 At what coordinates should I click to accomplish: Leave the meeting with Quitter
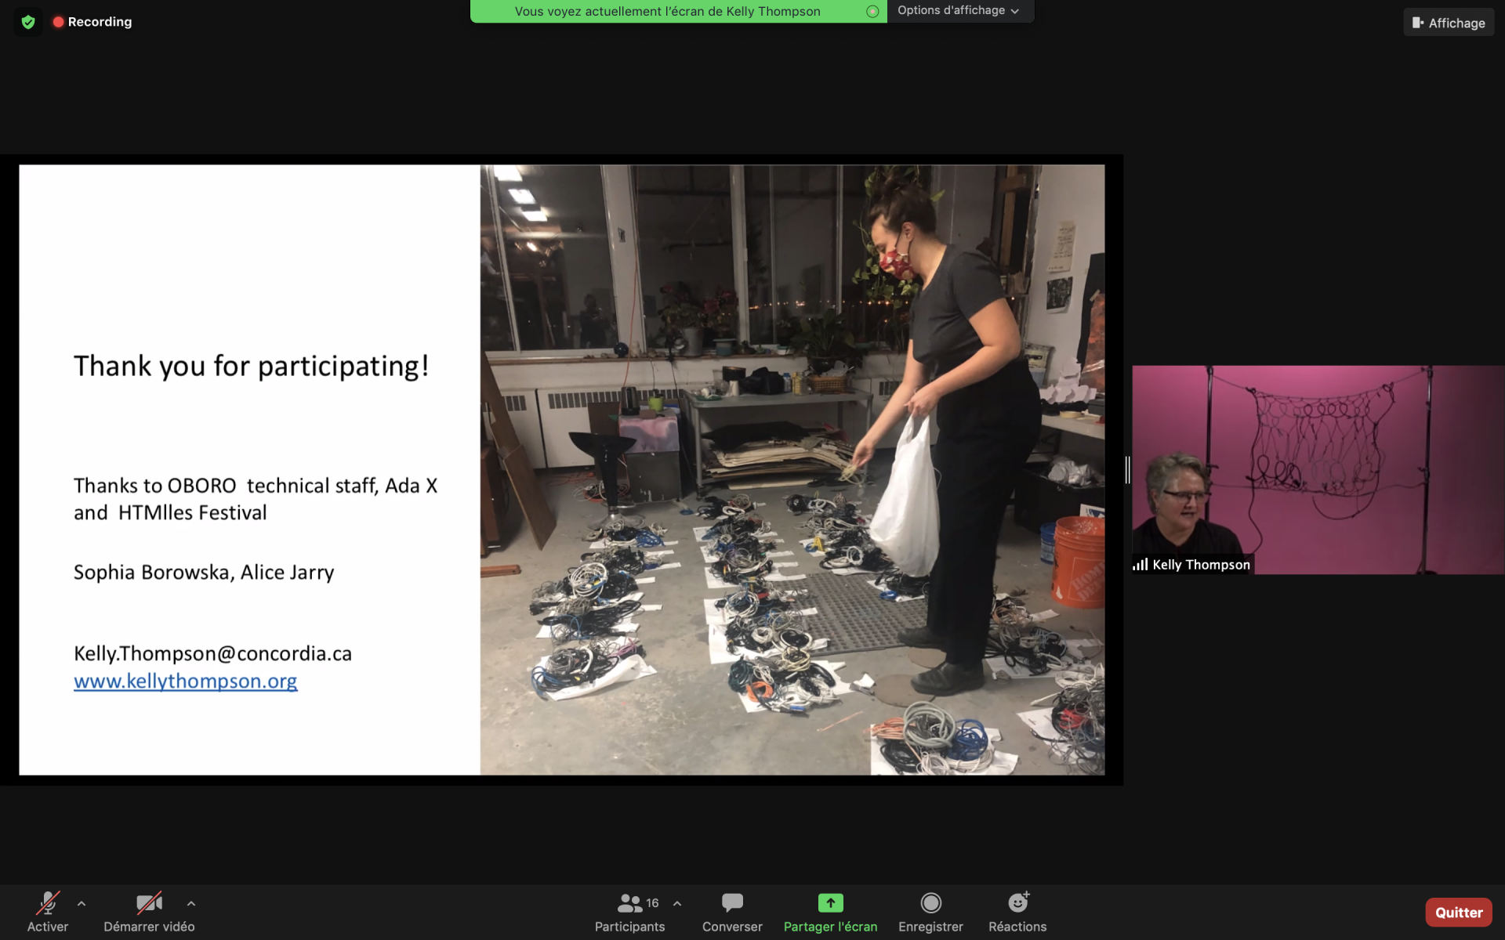click(x=1458, y=913)
